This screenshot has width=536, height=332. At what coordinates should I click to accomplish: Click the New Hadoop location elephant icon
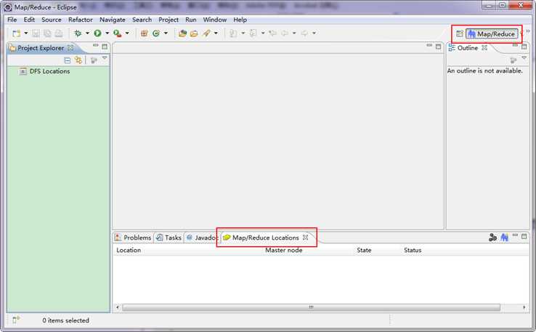(504, 238)
